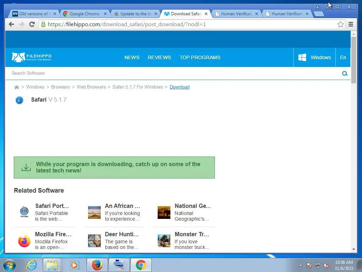Click the National Geographic thumbnail
Viewport: 362px width, 272px height.
[164, 212]
